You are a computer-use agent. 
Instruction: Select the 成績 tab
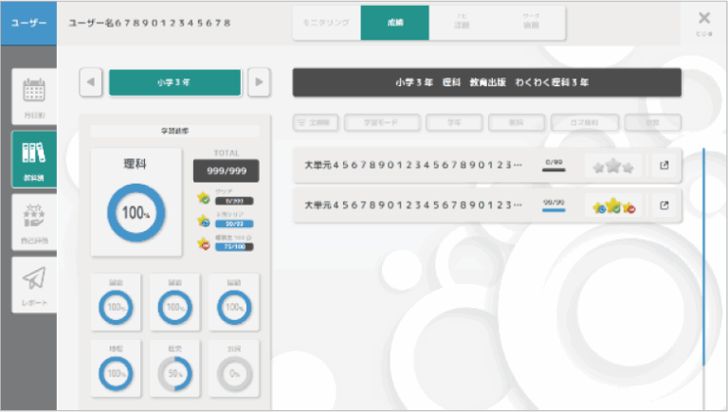click(x=394, y=23)
